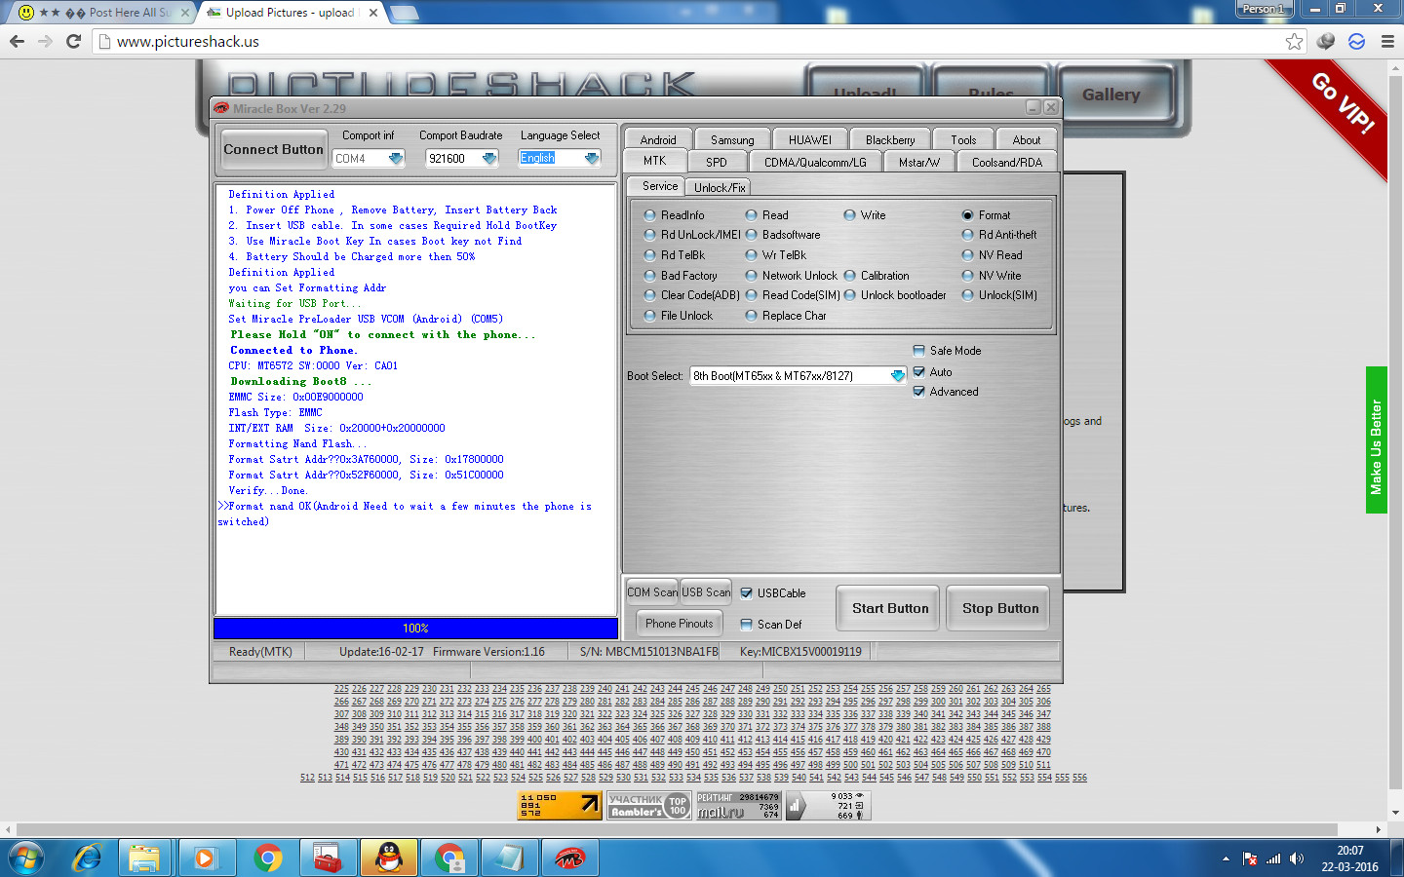Click the grey globe extension icon in toolbar
The image size is (1404, 877).
(1326, 41)
